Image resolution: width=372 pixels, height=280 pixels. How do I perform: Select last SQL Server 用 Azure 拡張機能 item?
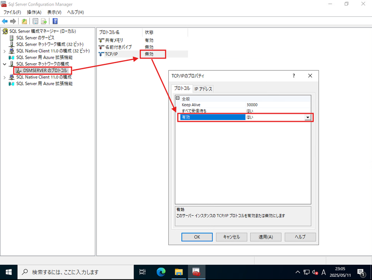pos(44,84)
